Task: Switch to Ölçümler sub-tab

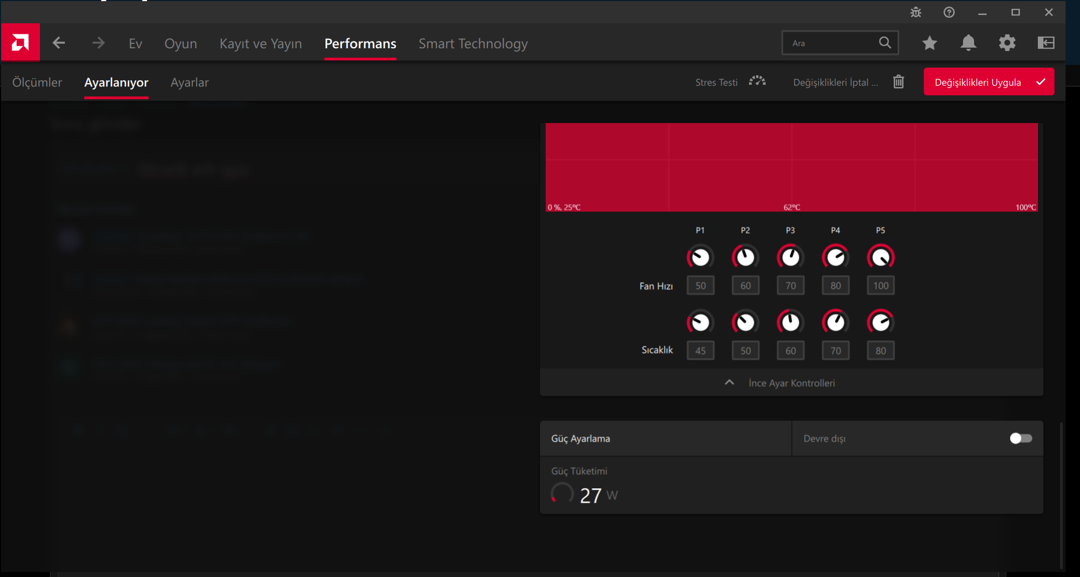Action: (37, 82)
